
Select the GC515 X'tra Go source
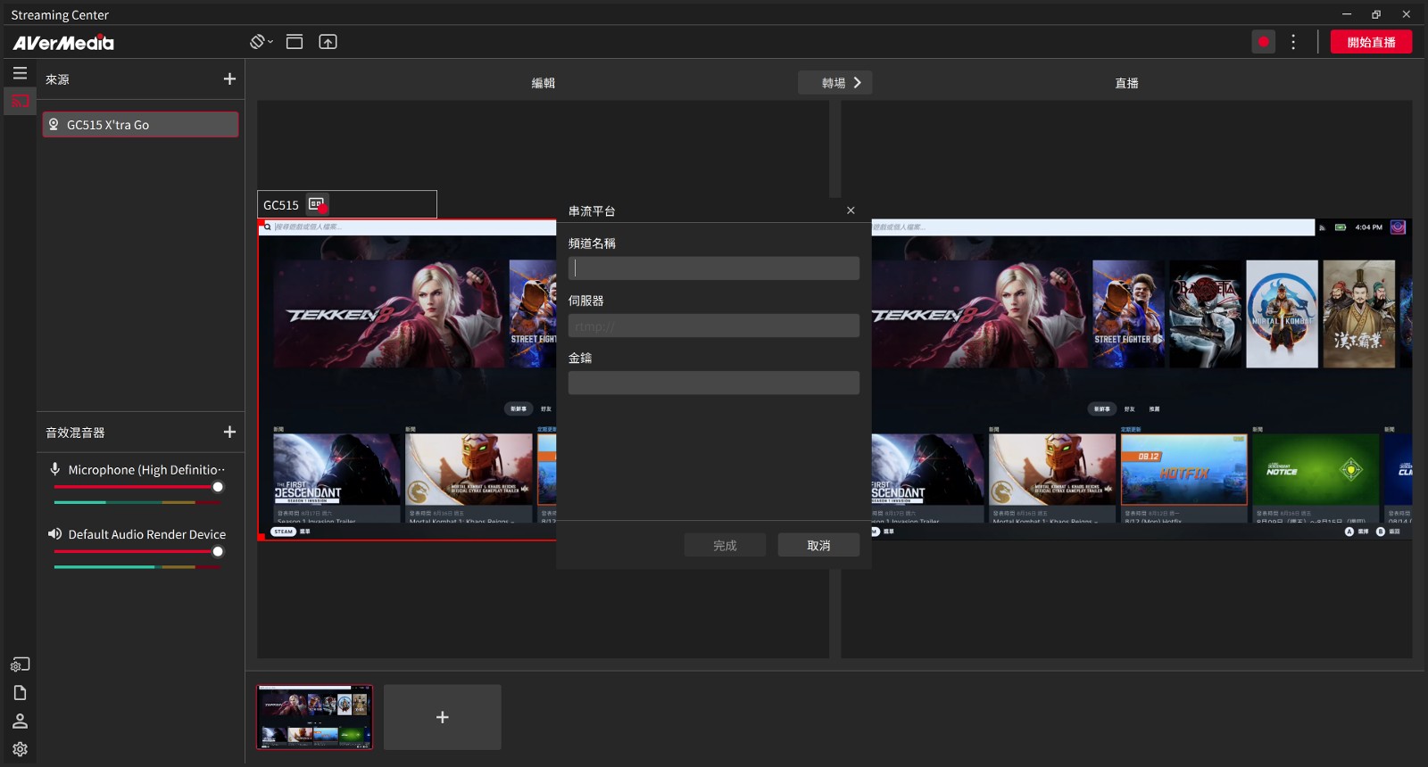[140, 125]
